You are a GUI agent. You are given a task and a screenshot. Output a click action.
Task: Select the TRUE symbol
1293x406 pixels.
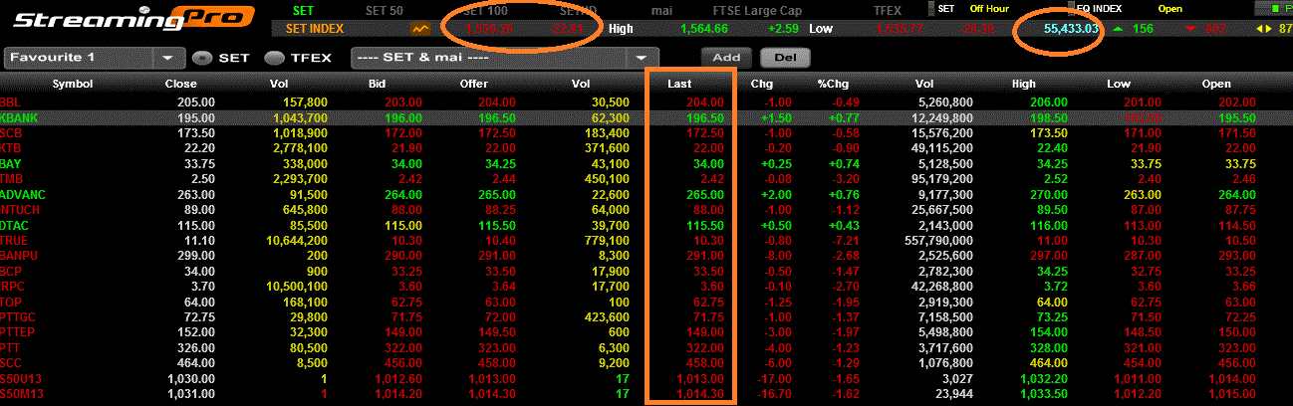14,240
